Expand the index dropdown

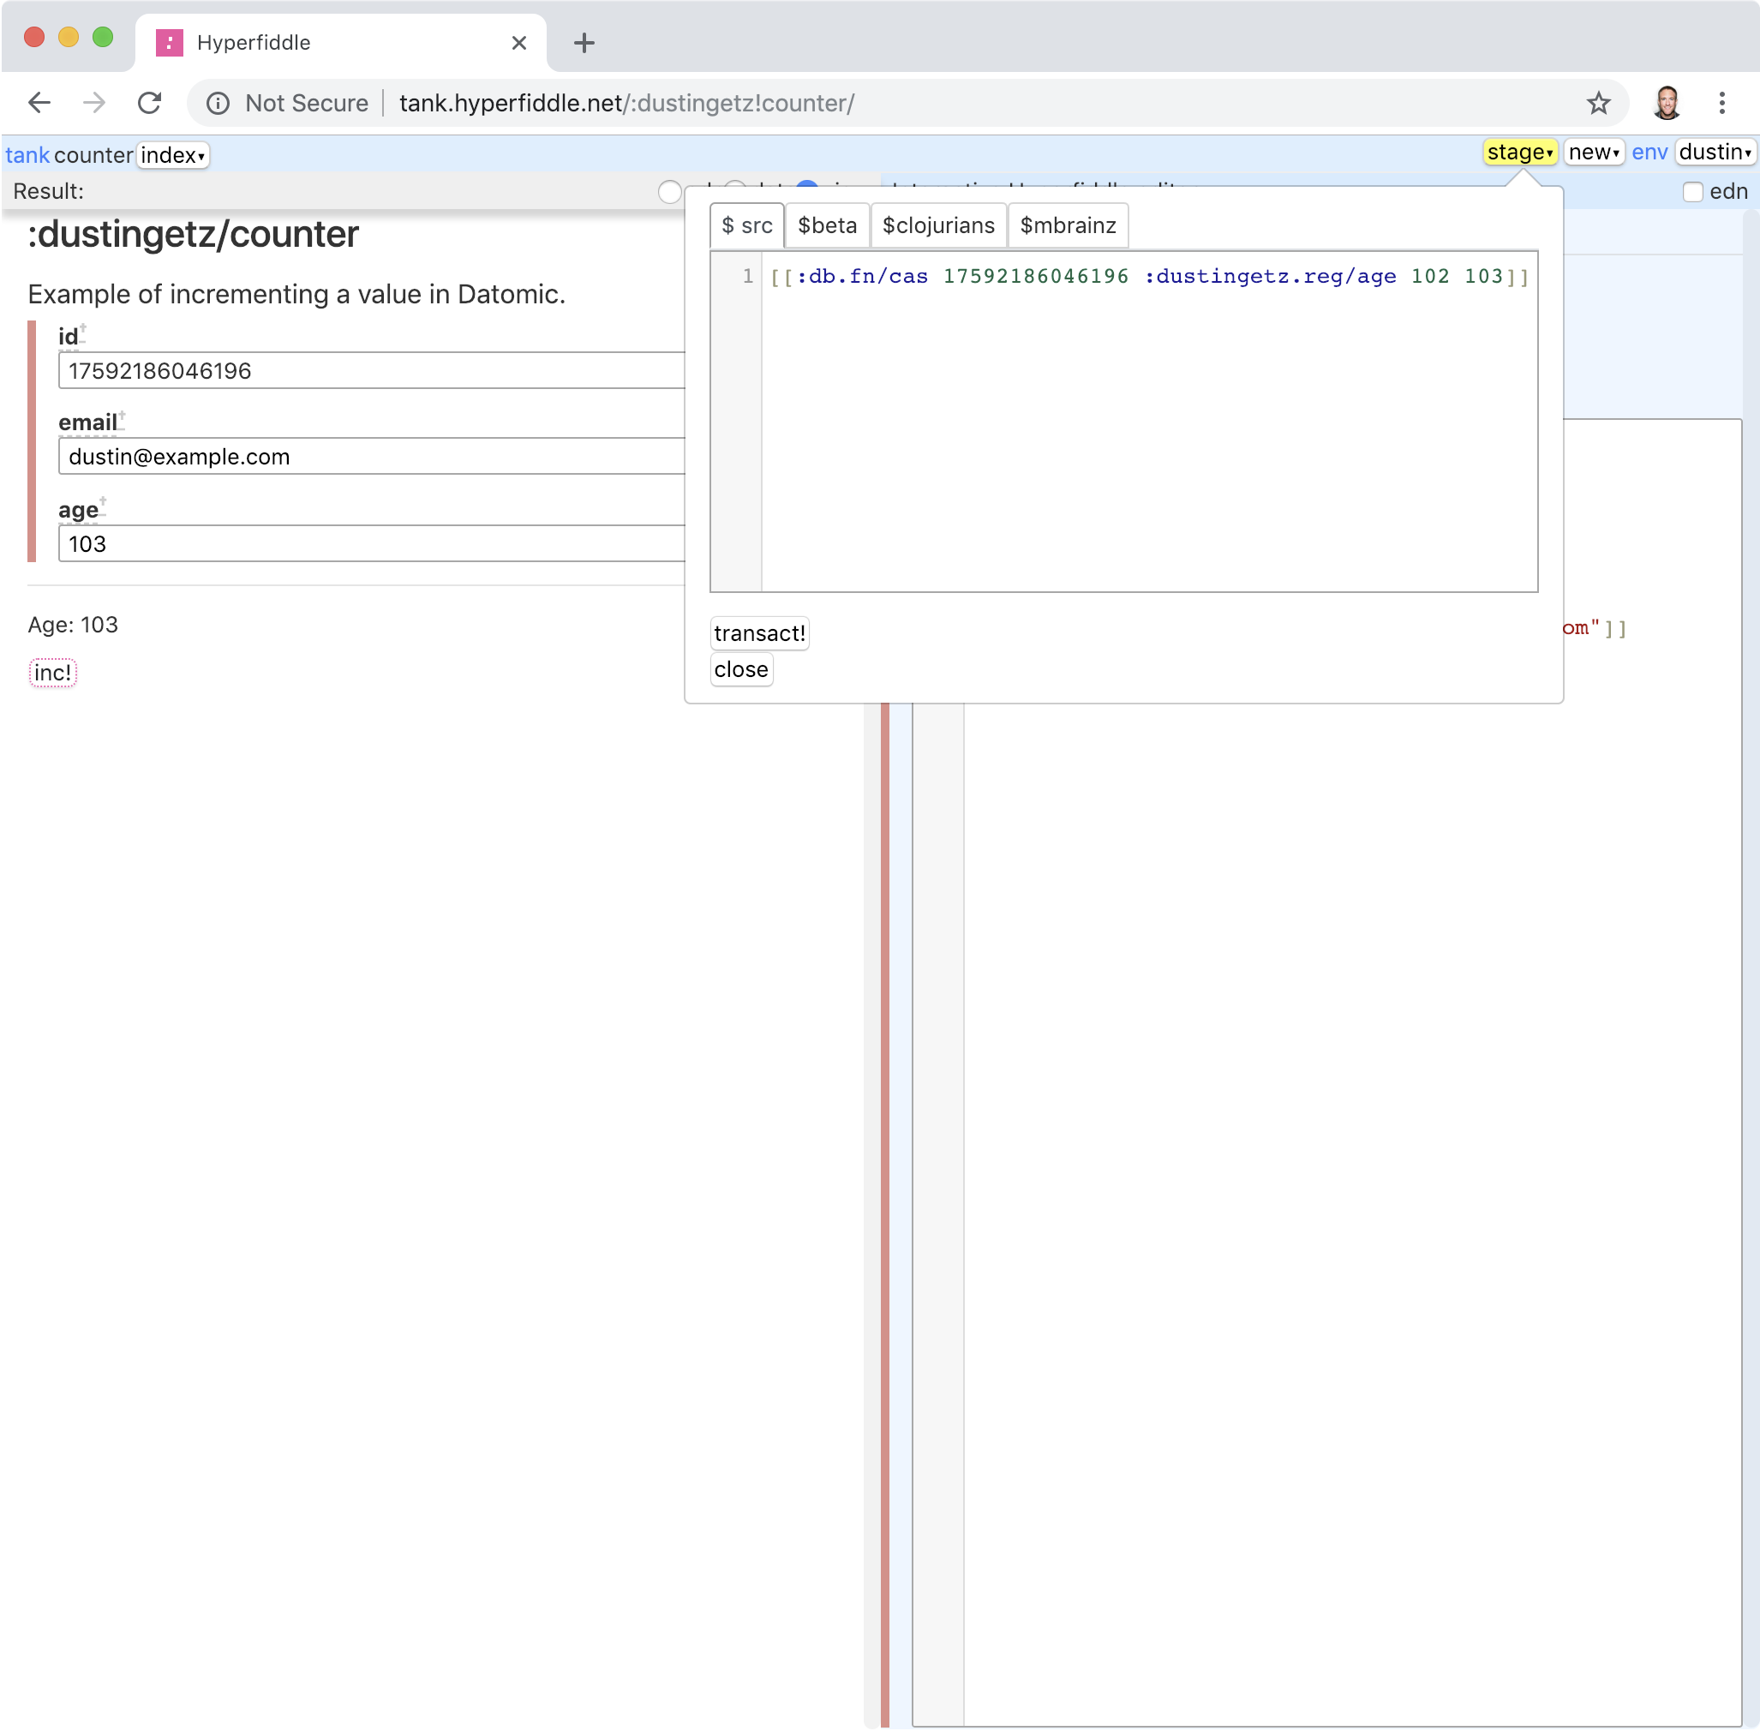[173, 155]
